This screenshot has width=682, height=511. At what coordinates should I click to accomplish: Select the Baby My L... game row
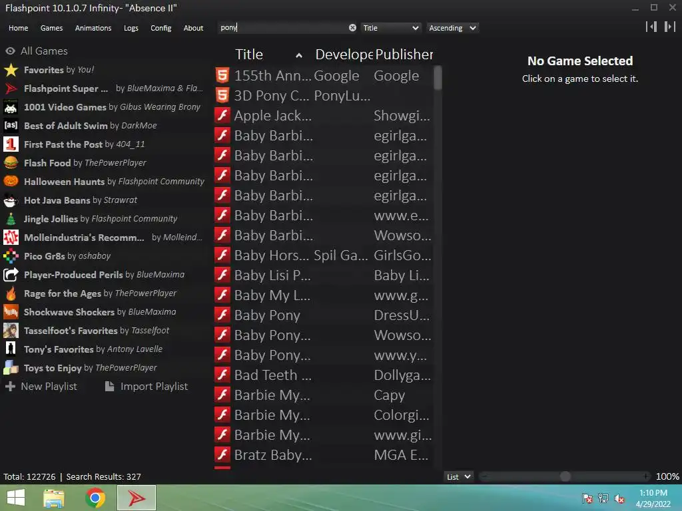(324, 295)
